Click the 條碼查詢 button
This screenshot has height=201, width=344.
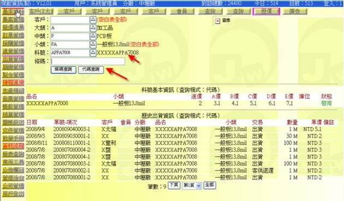[63, 69]
